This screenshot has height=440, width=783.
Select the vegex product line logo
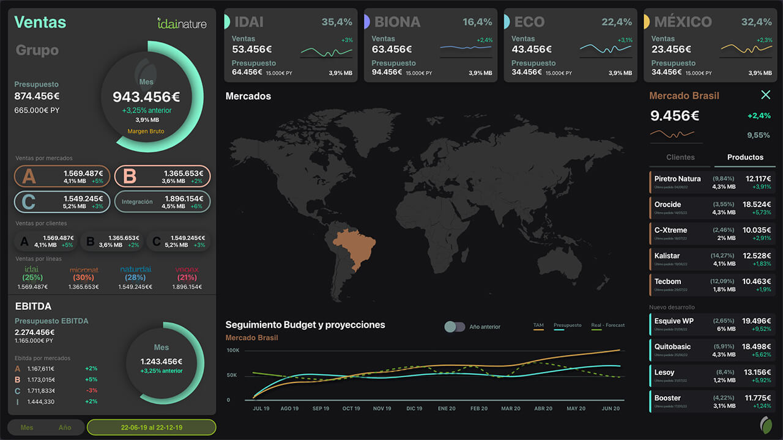click(187, 269)
